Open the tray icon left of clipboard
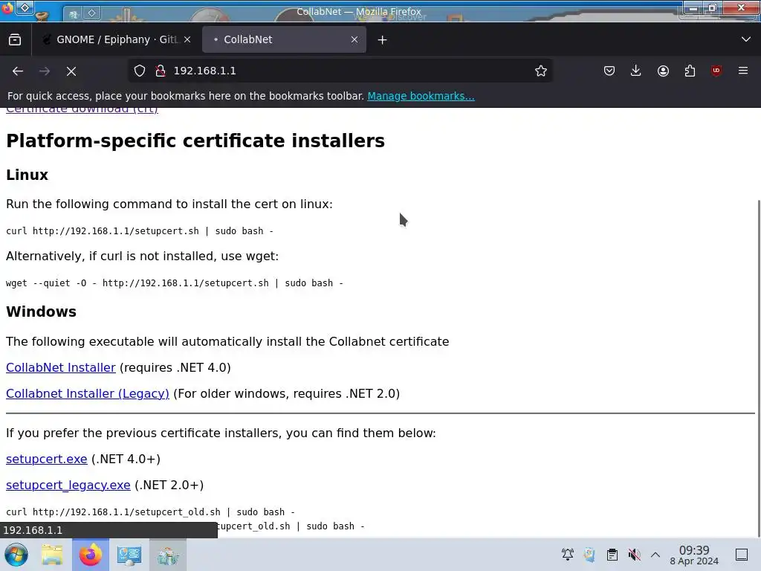This screenshot has width=761, height=571. click(589, 555)
